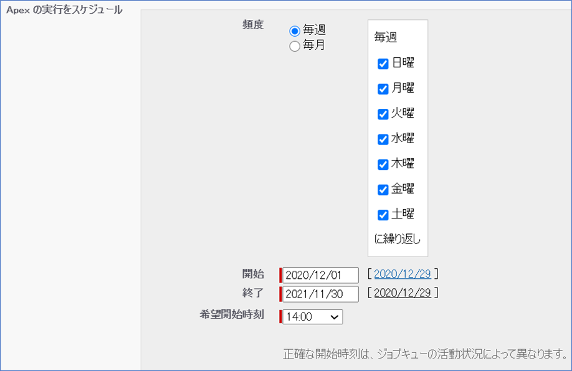Click the 開始 date field showing 2020/12/01
Viewport: 572px width, 371px height.
(x=320, y=275)
